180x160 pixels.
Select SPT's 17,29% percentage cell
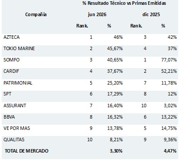coord(115,94)
